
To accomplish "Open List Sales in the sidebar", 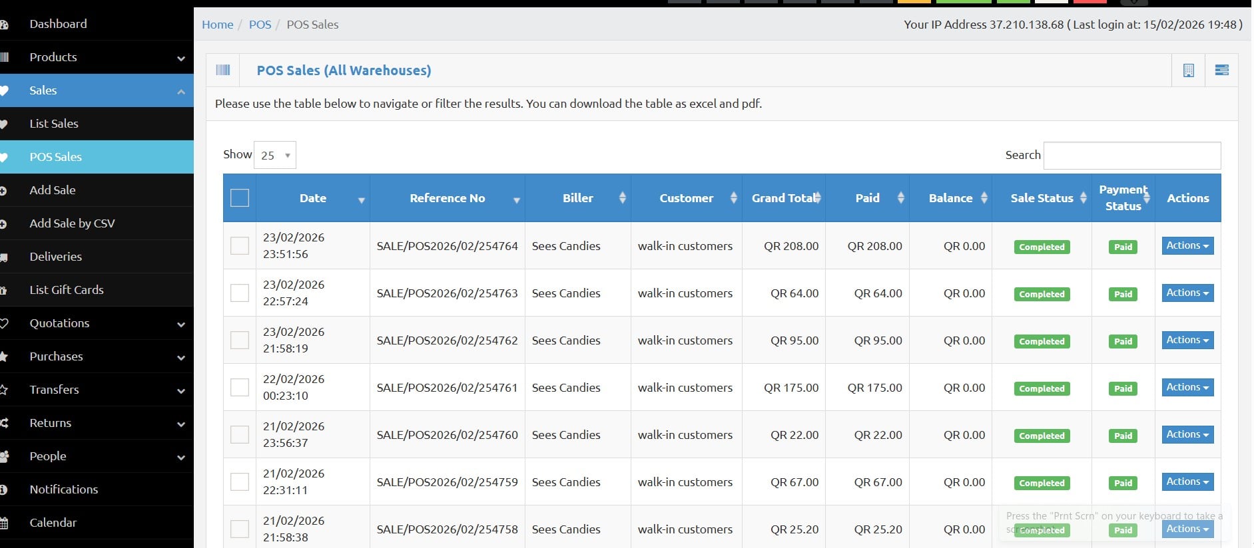I will click(97, 124).
